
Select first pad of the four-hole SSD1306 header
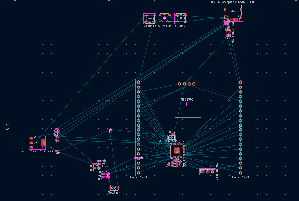click(x=180, y=84)
